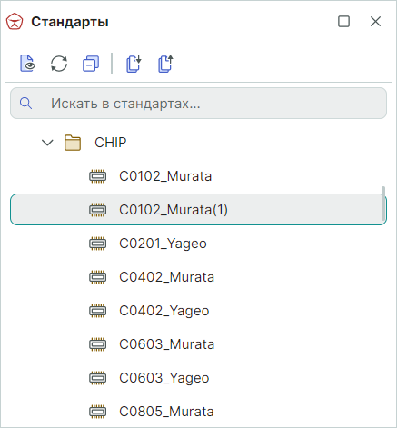Refresh the standards list
This screenshot has width=397, height=428.
click(59, 64)
